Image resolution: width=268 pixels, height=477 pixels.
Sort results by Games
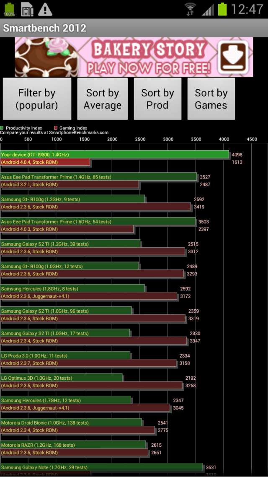coord(211,99)
